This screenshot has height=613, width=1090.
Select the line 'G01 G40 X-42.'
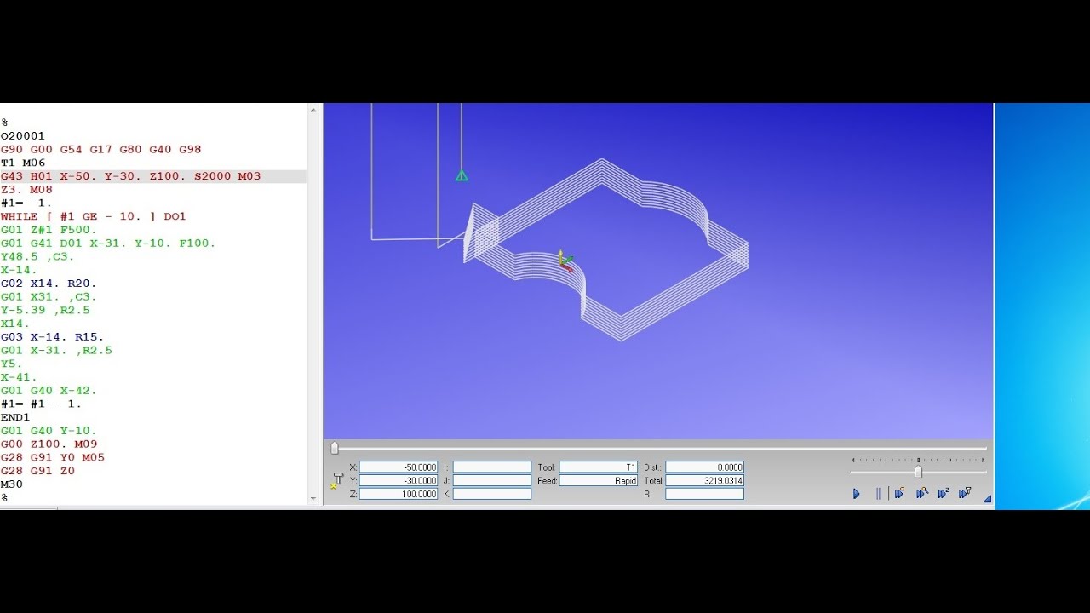[49, 391]
